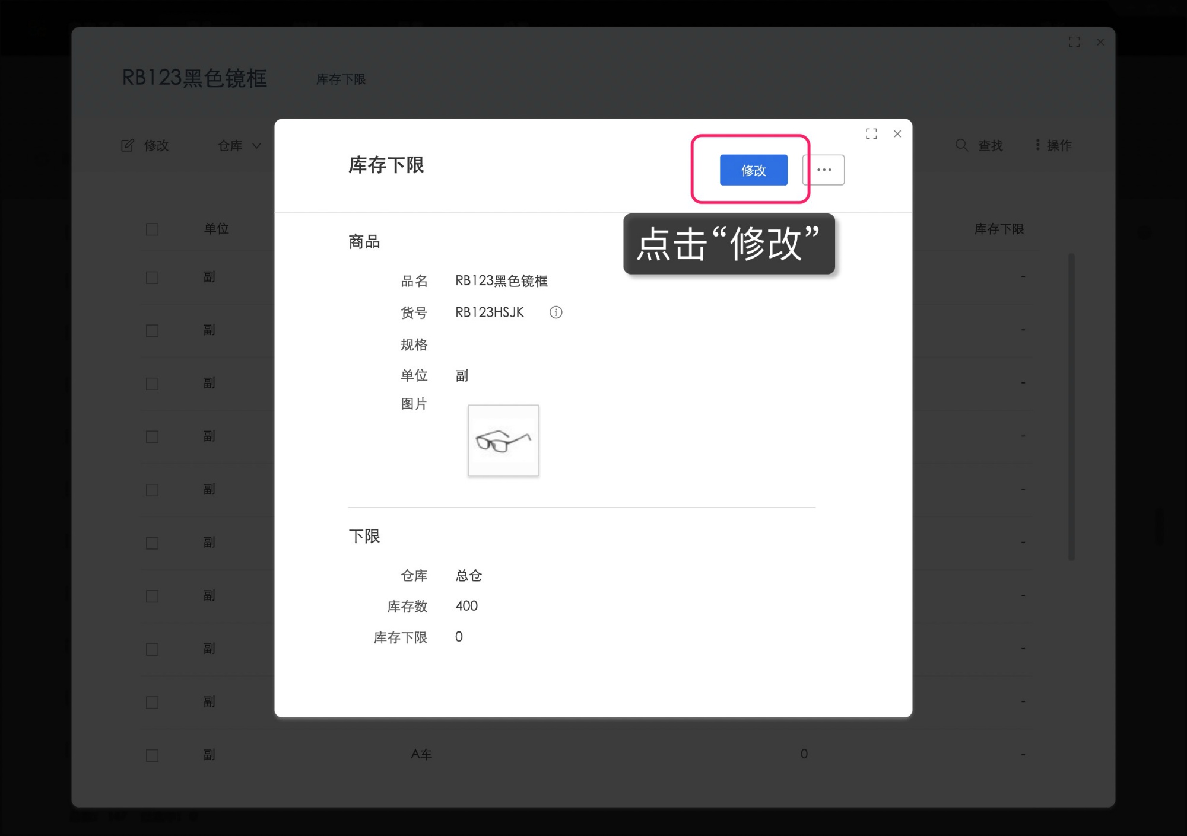Click the info icon beside 货号 RB123HSJK

pyautogui.click(x=556, y=312)
